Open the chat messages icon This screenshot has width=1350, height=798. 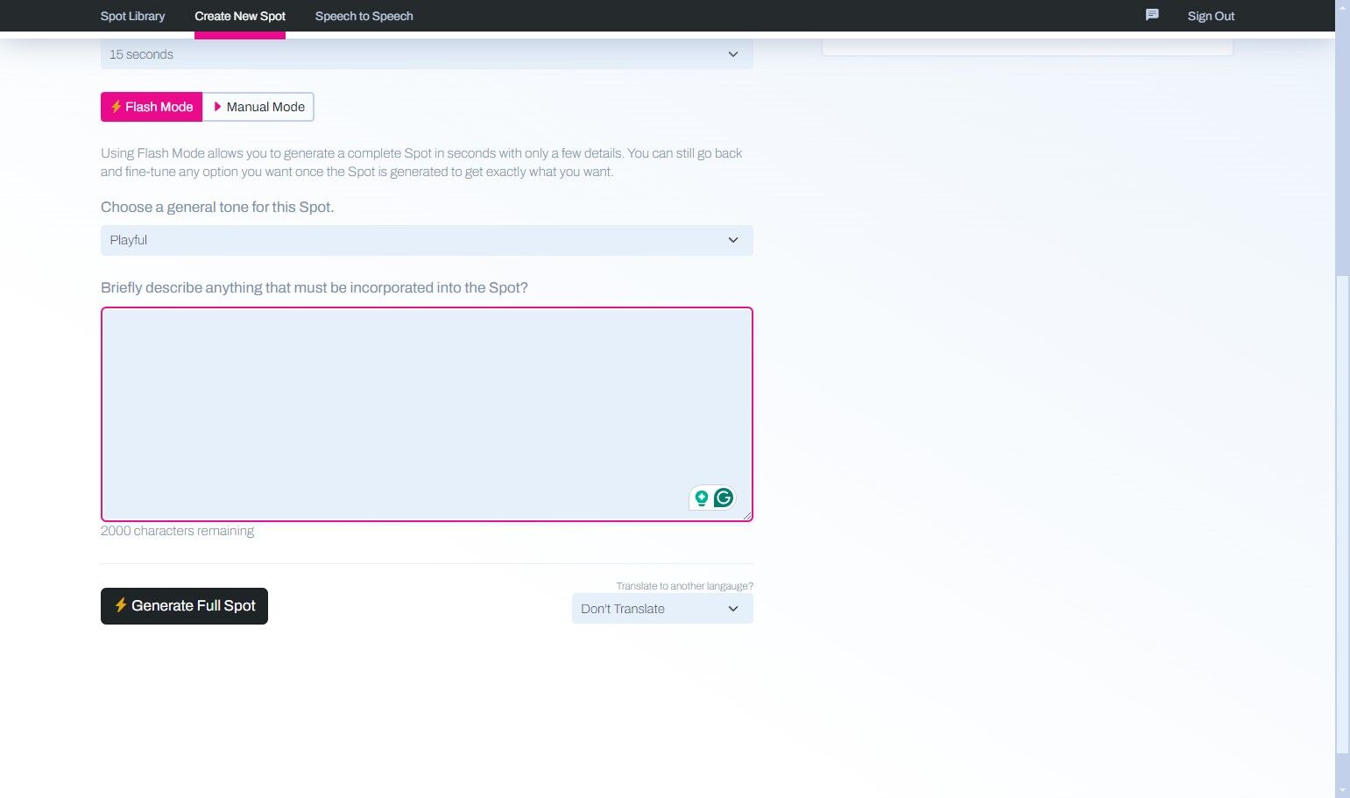point(1152,15)
